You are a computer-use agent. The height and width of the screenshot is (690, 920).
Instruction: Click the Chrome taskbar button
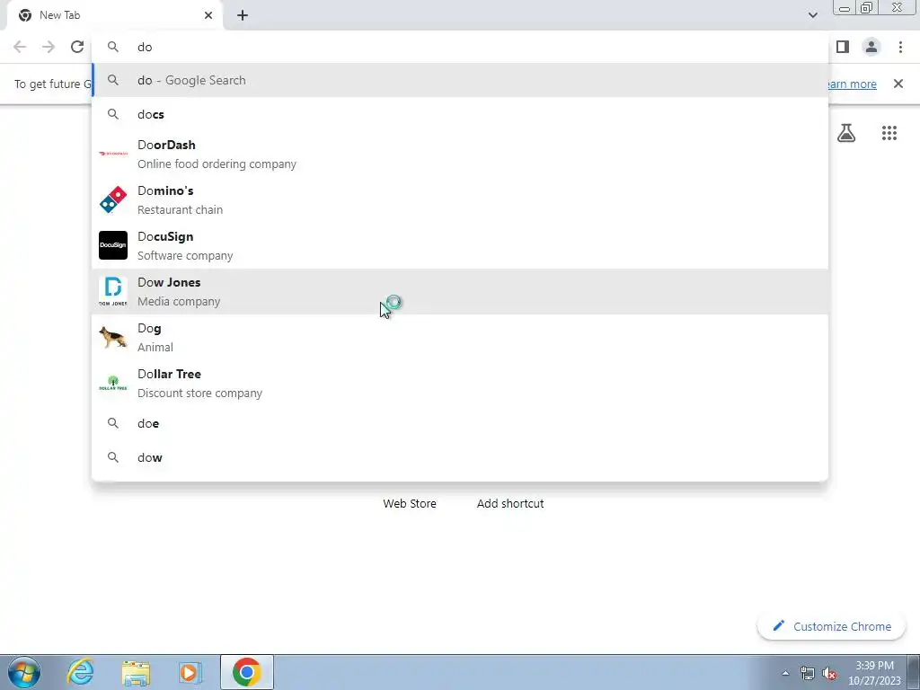point(247,672)
